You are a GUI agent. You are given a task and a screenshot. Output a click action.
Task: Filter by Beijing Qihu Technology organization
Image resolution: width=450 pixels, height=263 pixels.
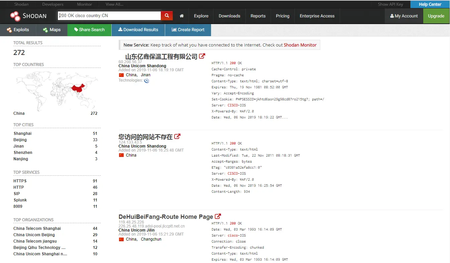tap(39, 248)
